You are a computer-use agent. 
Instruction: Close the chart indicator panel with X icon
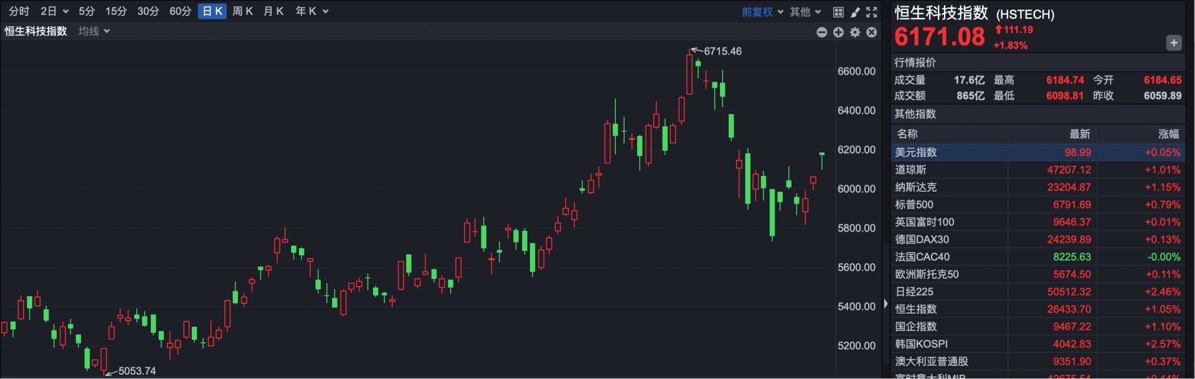(872, 32)
